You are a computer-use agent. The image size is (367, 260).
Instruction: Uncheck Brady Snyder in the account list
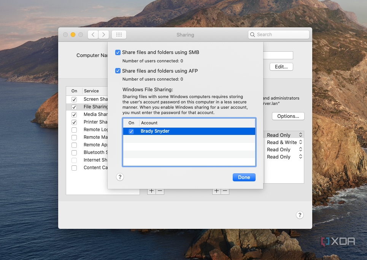coord(131,131)
